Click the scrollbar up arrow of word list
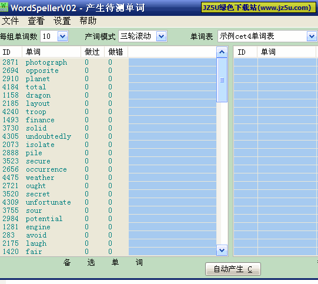Viewport: 318px width, 284px height. point(222,52)
